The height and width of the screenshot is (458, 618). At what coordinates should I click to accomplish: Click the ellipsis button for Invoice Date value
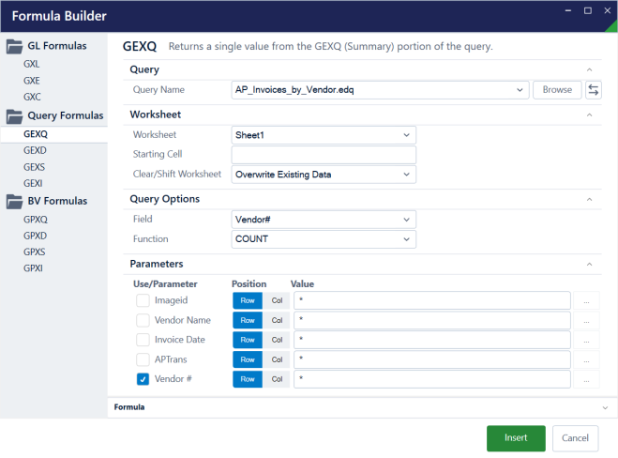pos(586,340)
